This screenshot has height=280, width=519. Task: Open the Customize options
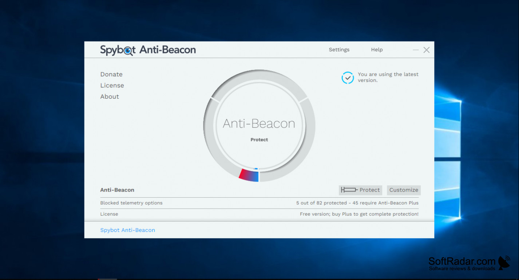pos(404,190)
